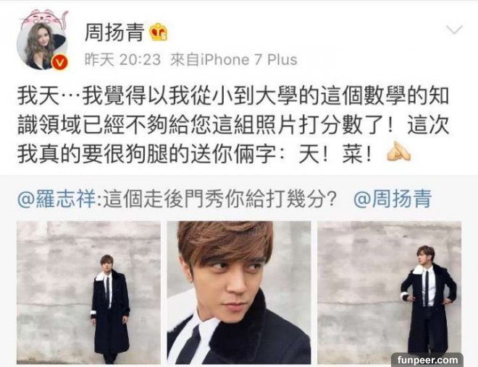Tap the praying hands emoji
This screenshot has width=478, height=367.
[x=398, y=151]
